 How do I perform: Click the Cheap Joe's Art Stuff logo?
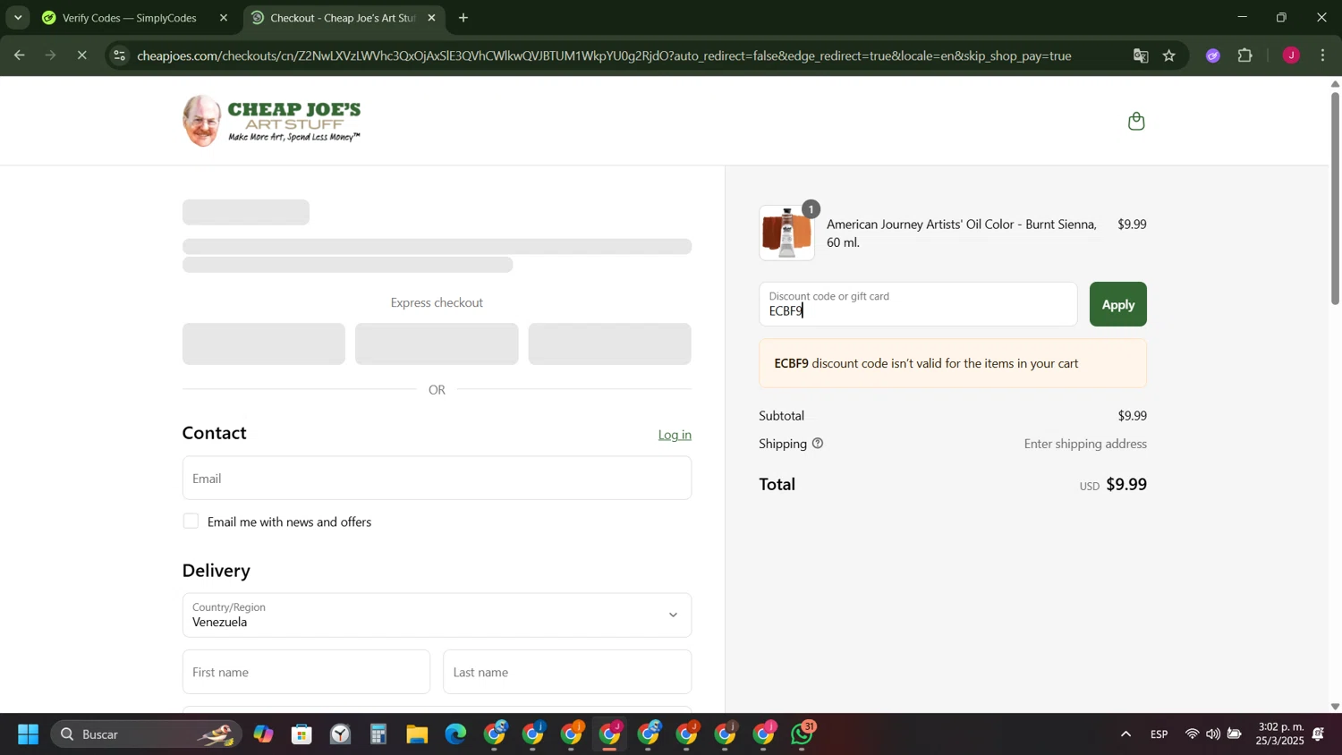[272, 121]
